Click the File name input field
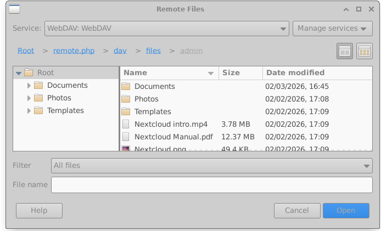 pos(212,185)
